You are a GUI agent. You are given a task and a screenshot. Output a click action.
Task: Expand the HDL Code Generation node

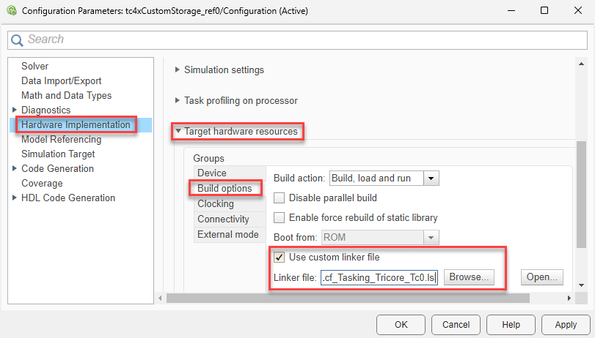point(15,198)
